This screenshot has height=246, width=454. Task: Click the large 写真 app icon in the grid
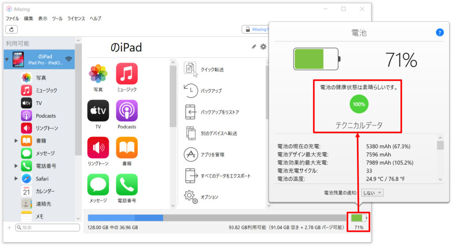click(98, 74)
